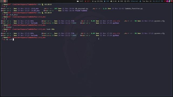
Task: Click lib64 symlink in the second listing
Action: pos(74,35)
